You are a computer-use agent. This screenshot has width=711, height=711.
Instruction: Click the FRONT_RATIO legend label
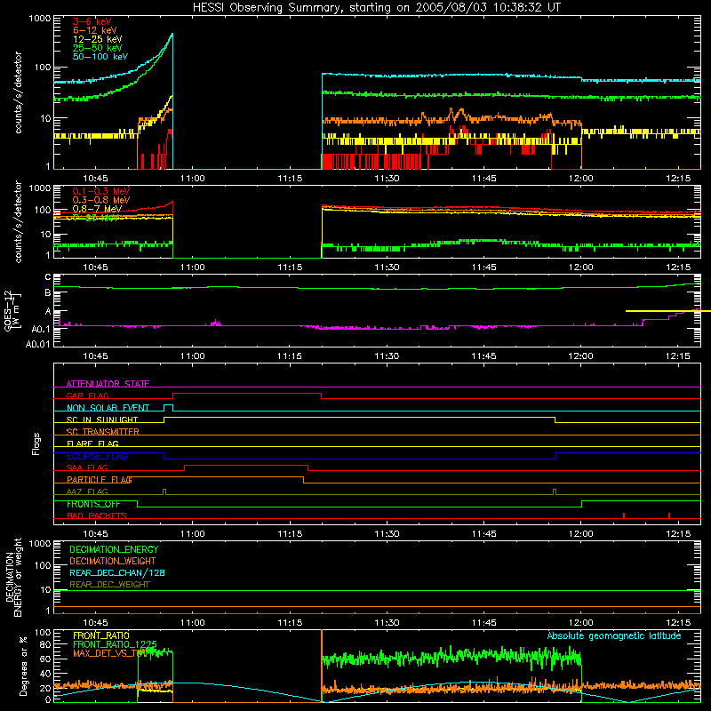[101, 635]
